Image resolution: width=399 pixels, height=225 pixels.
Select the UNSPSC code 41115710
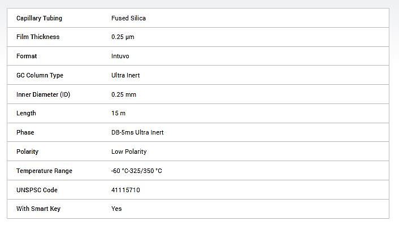(125, 190)
